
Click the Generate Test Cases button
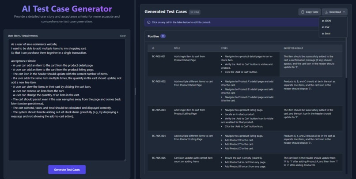67,169
